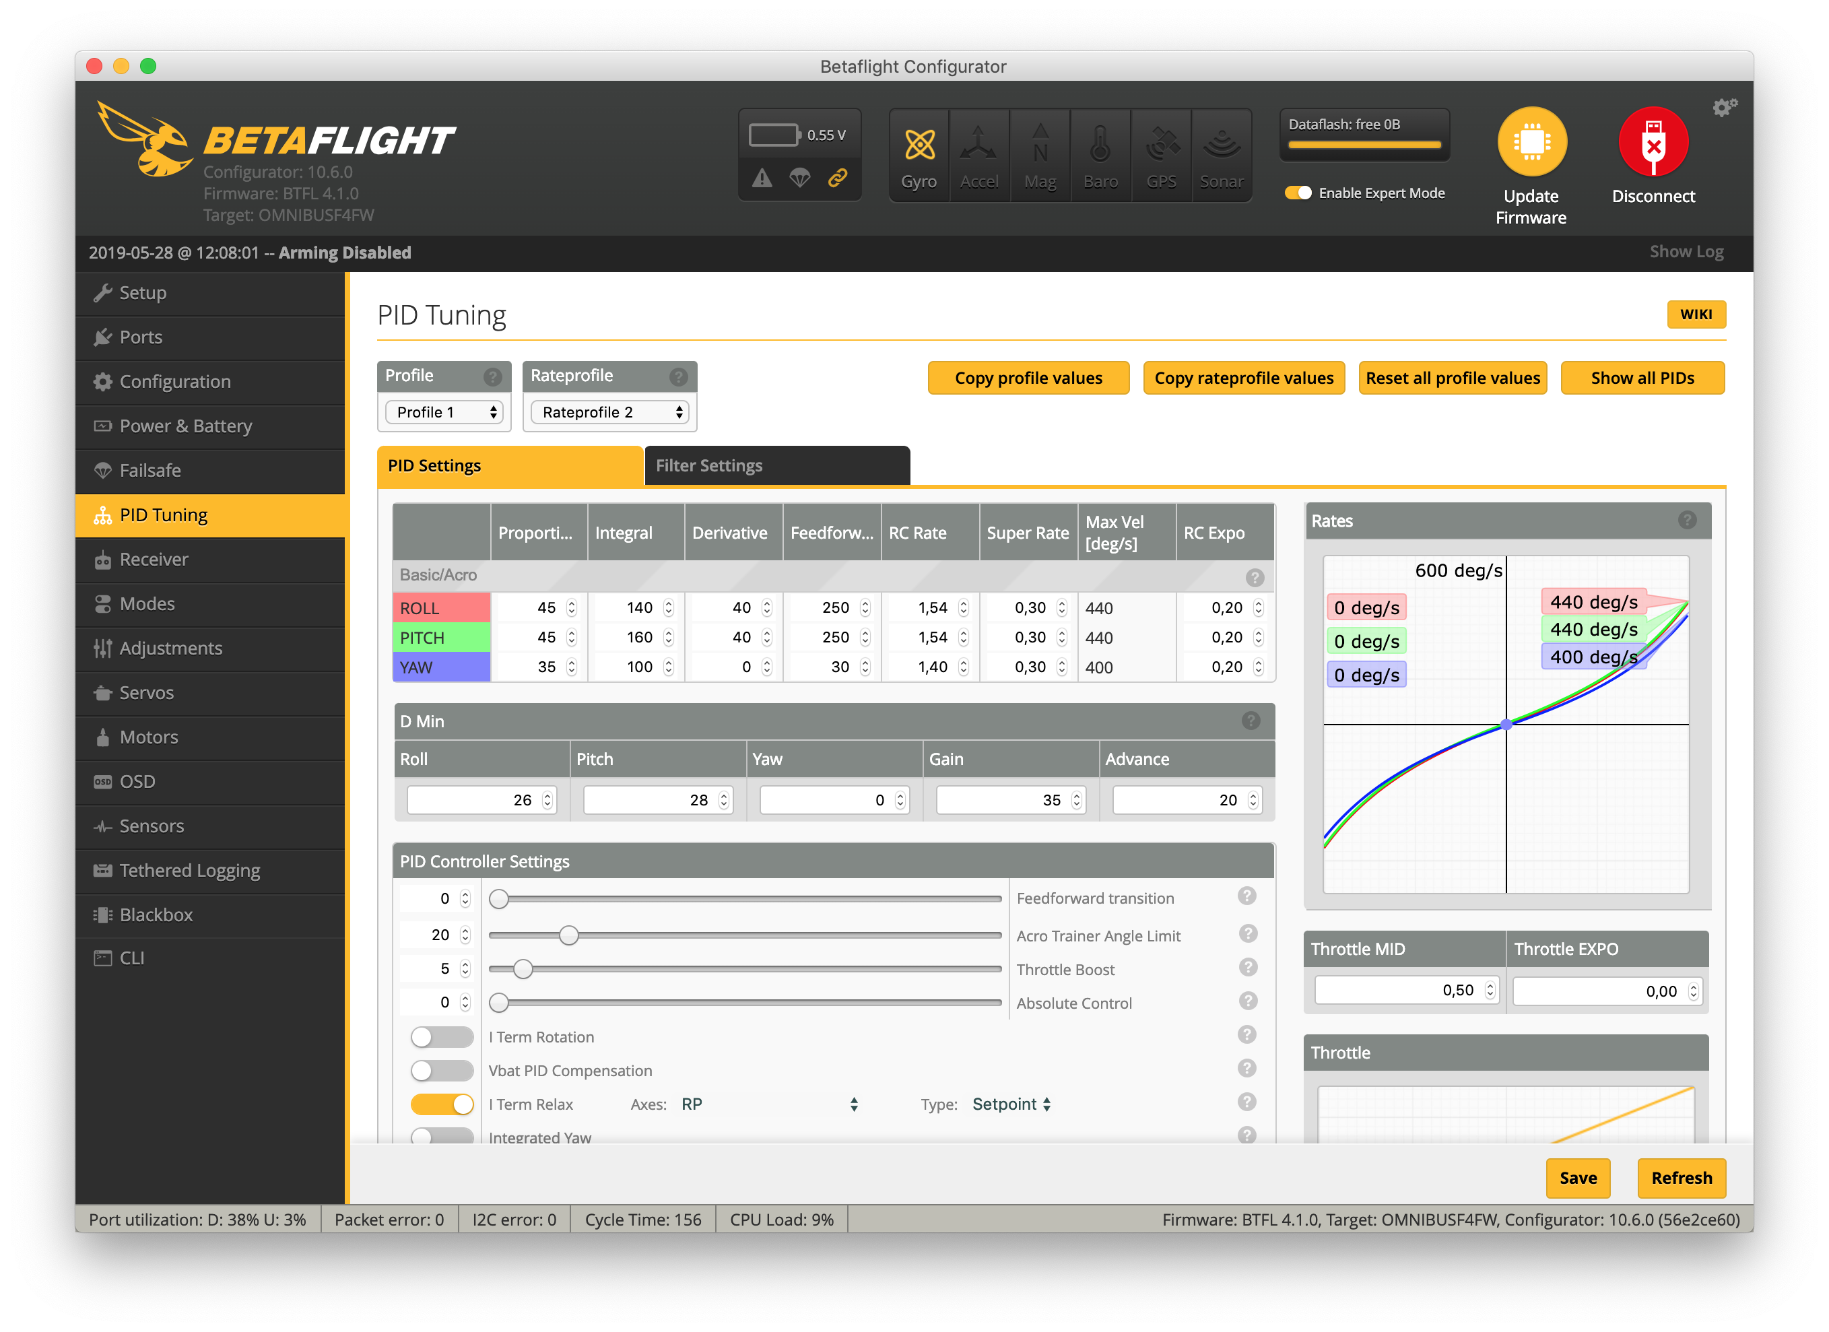Open the Profile 1 dropdown

click(x=444, y=412)
